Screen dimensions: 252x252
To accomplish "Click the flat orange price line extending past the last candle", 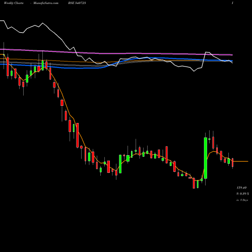I will click(x=241, y=161).
